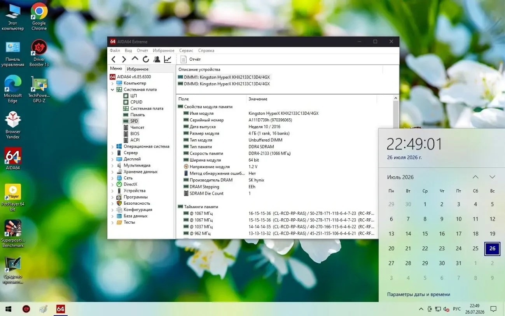
Task: Go back with the AIDA64 toolbar arrow
Action: coord(114,59)
